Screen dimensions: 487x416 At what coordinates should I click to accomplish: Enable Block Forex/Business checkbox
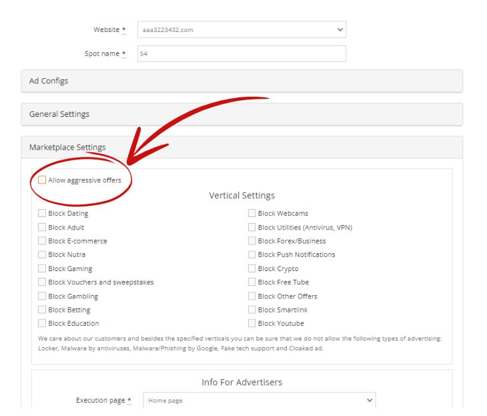[252, 240]
